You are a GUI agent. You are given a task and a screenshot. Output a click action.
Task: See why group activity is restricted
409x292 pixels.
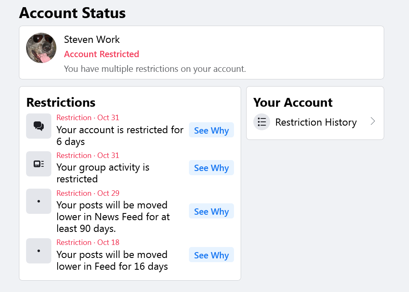[x=211, y=168]
